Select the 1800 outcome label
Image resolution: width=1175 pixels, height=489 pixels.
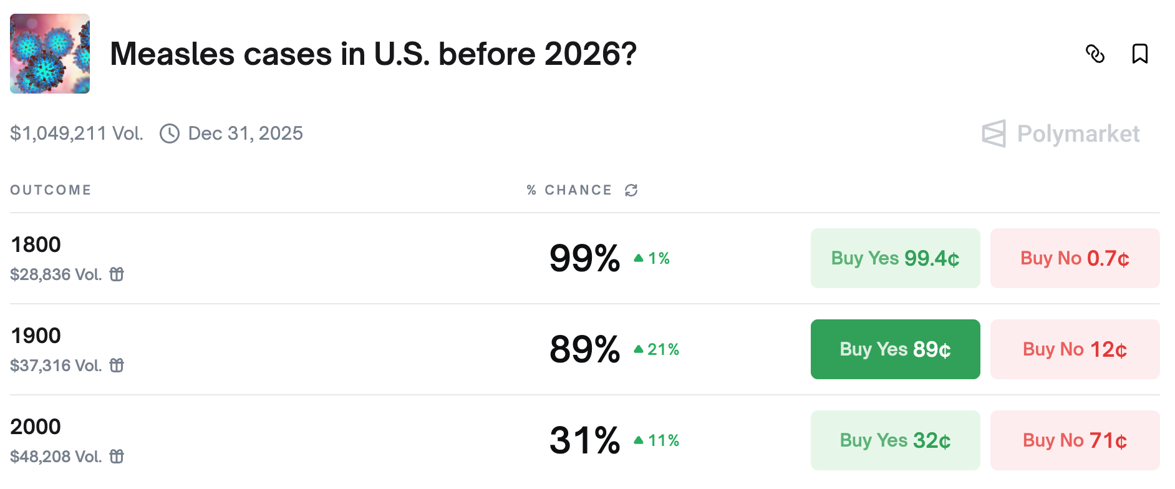coord(36,244)
